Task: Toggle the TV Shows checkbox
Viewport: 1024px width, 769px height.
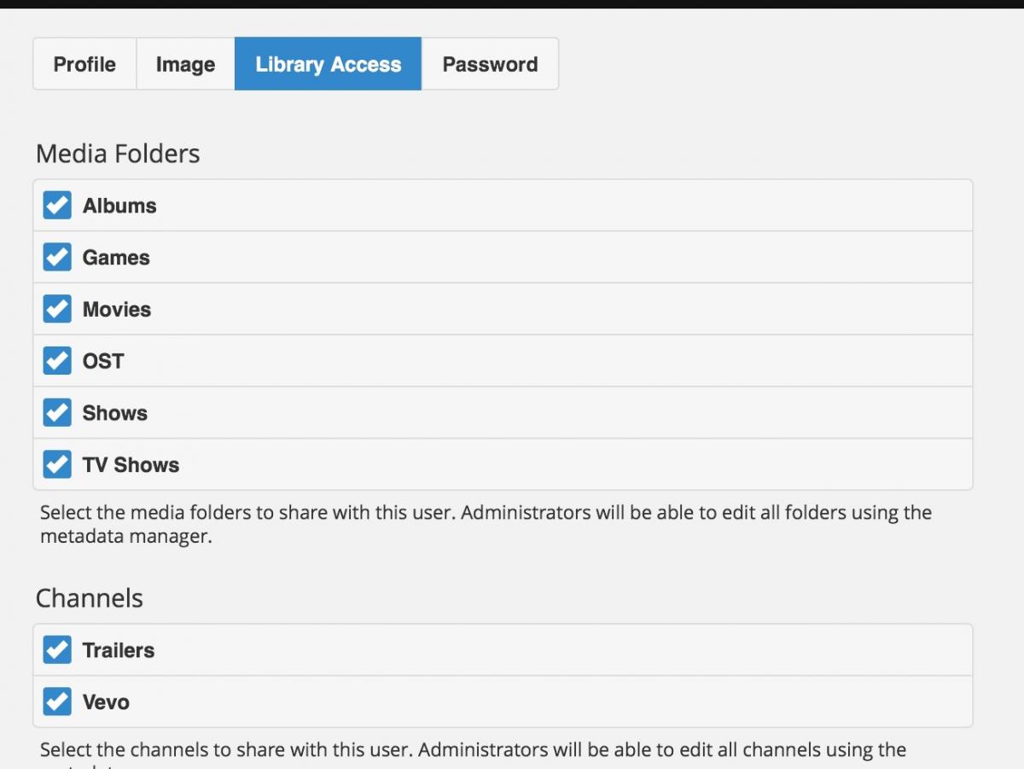Action: click(57, 465)
